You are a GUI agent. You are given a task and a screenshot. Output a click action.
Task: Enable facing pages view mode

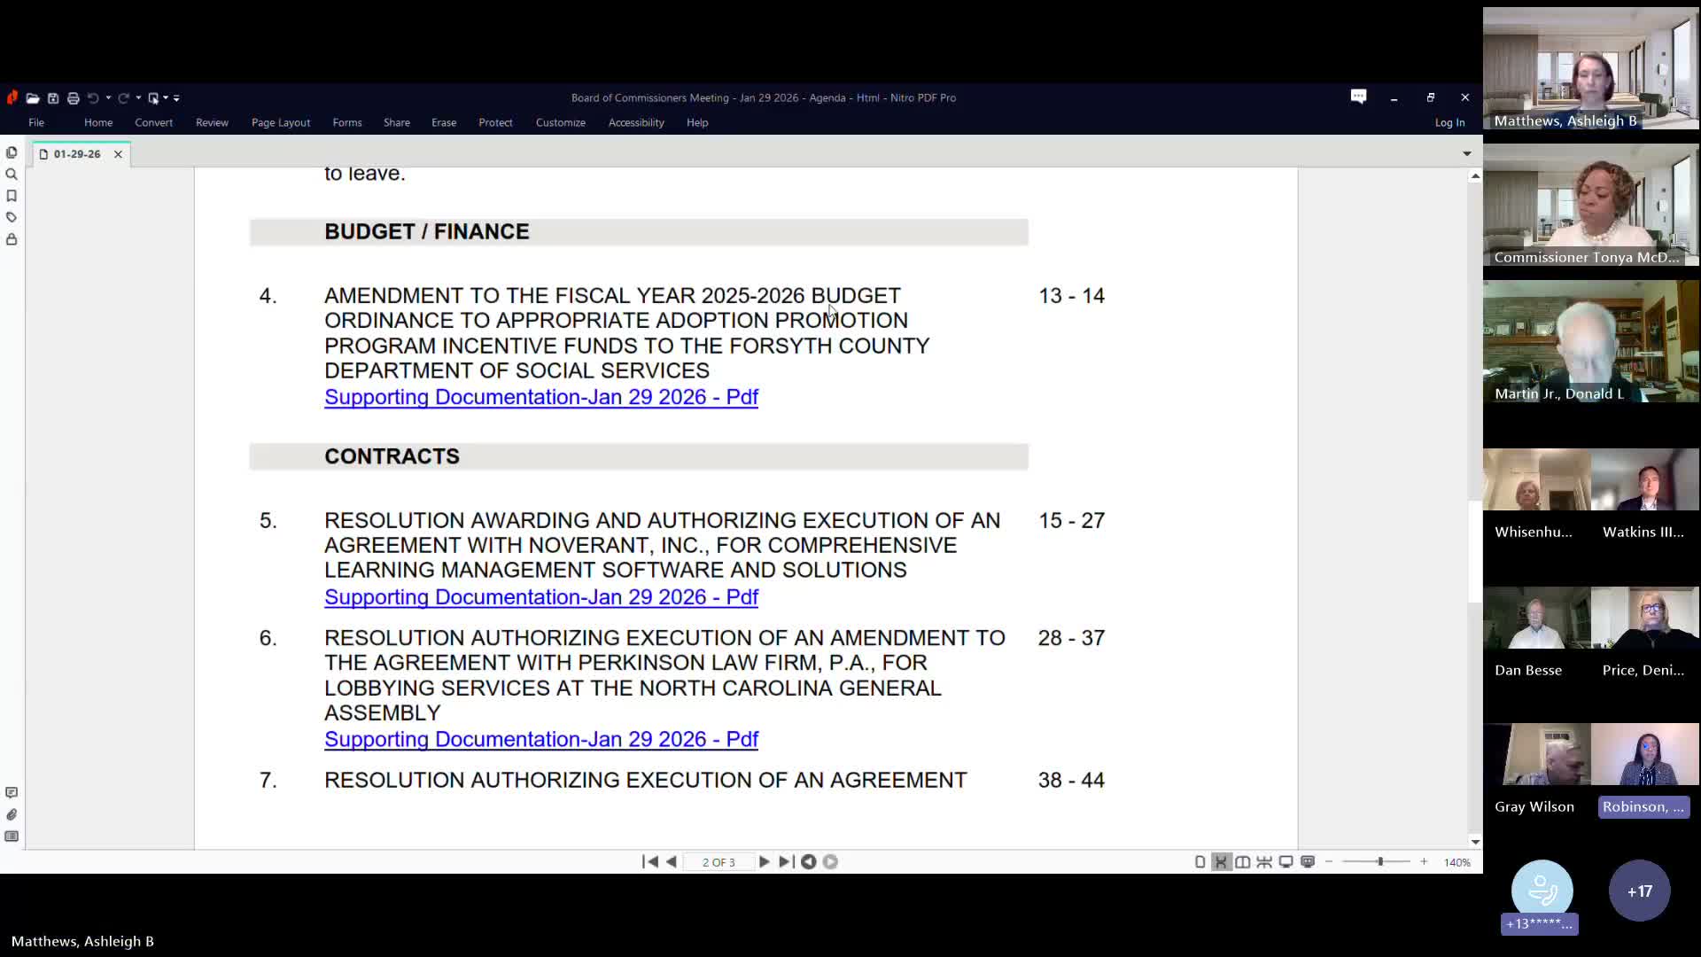pos(1243,861)
